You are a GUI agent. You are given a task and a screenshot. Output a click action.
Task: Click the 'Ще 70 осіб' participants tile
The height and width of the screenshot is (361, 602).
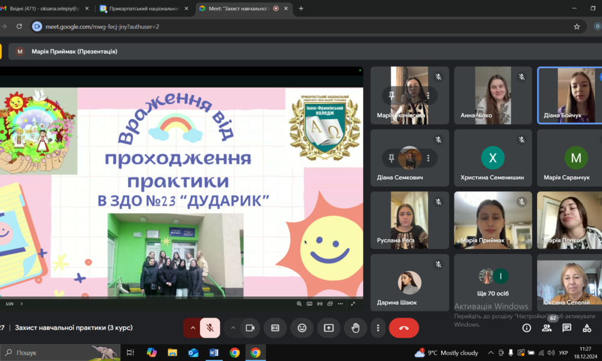coord(493,282)
